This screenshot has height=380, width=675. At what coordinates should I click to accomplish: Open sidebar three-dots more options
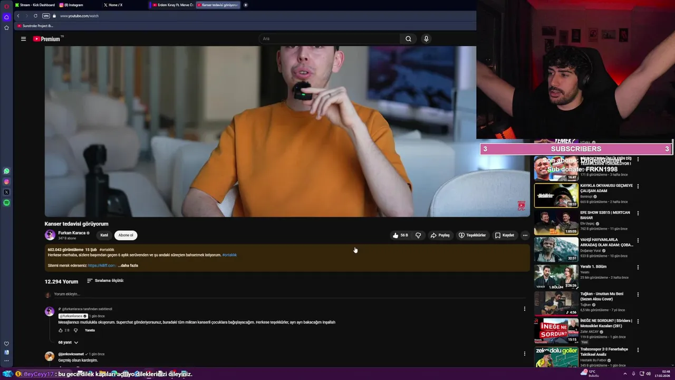pos(6,361)
